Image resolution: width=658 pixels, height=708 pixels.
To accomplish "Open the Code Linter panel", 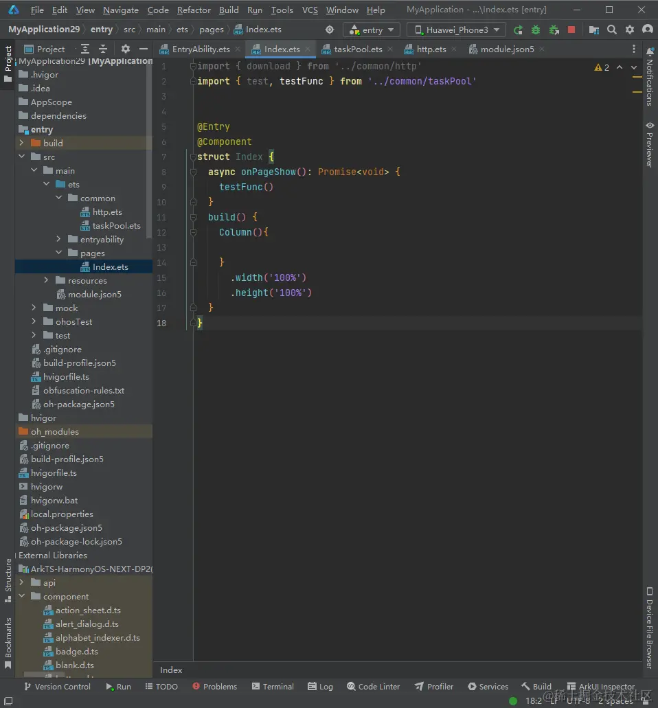I will pyautogui.click(x=373, y=687).
